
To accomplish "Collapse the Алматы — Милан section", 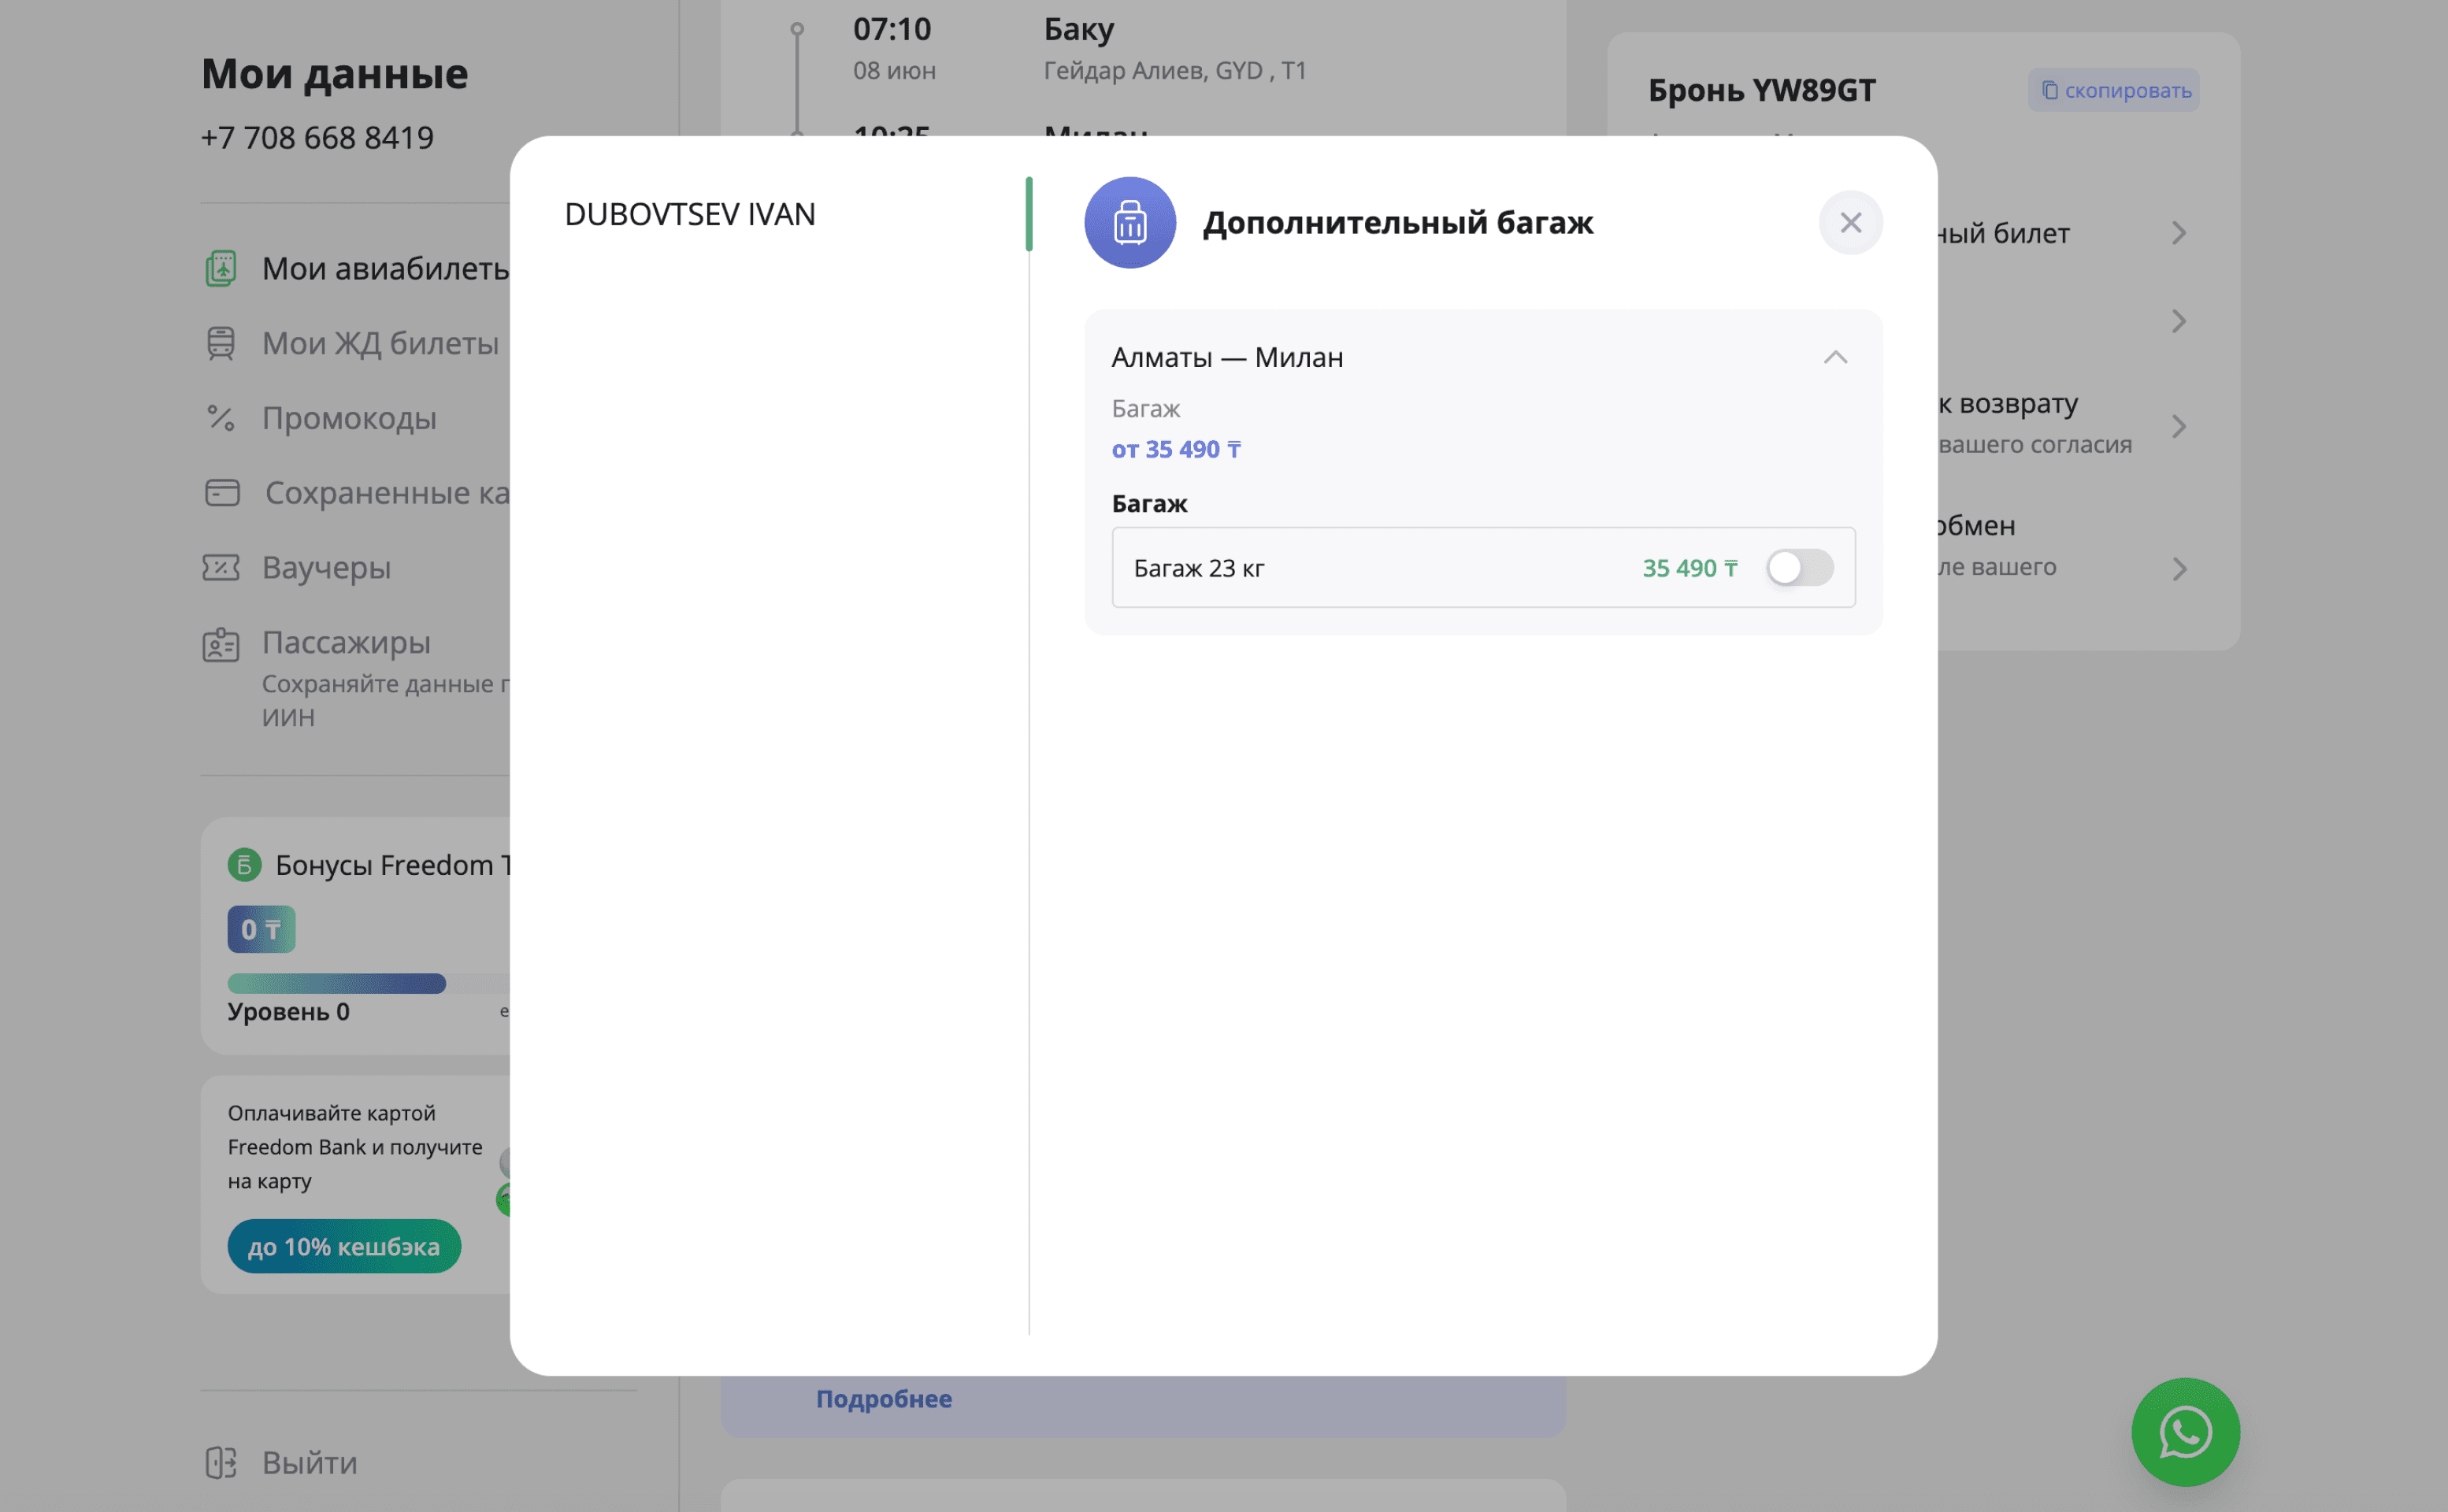I will click(x=1835, y=357).
